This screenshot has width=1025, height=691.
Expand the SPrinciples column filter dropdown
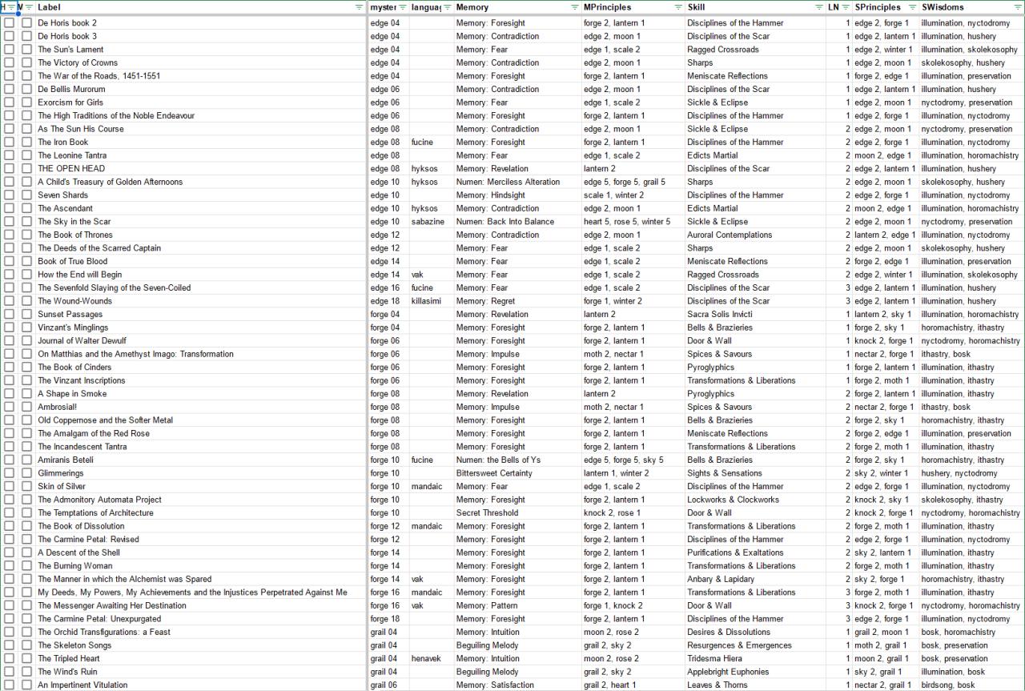(912, 7)
